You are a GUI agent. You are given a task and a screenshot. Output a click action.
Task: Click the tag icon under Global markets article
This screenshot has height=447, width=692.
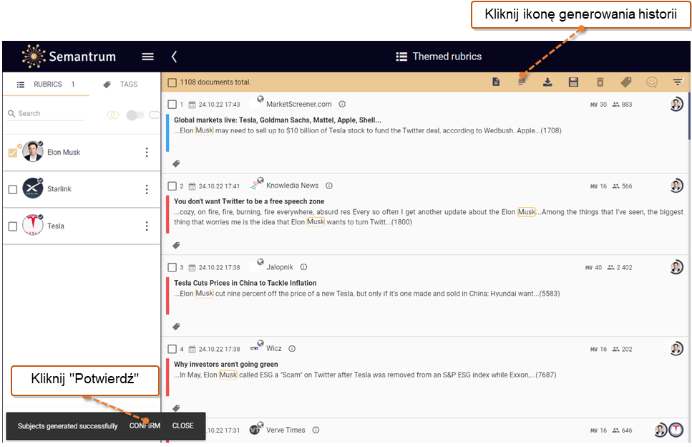tap(176, 164)
